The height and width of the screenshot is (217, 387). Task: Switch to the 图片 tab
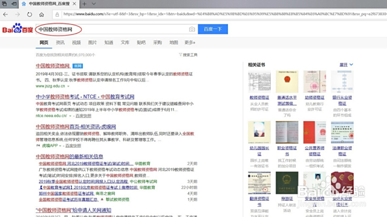(x=93, y=43)
